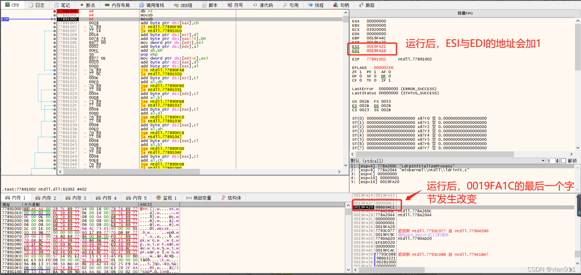The width and height of the screenshot is (581, 275).
Task: Open the 监视 1 watch tab
Action: [167, 198]
